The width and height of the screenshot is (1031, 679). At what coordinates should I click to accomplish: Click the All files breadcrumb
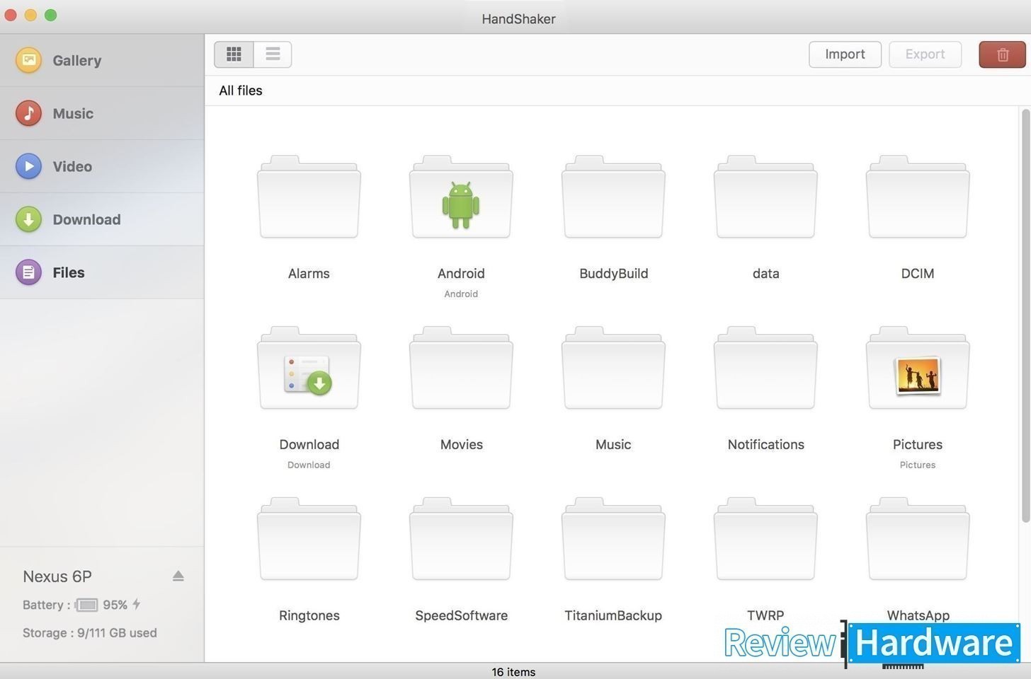coord(241,91)
